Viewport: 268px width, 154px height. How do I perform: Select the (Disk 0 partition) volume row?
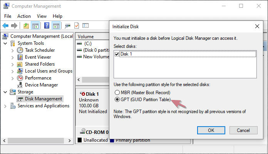pyautogui.click(x=93, y=50)
